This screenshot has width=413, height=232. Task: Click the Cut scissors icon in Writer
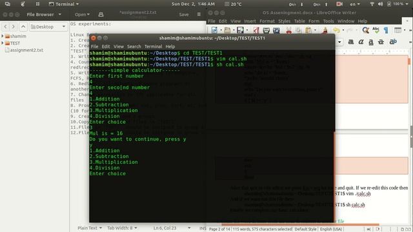coord(289,30)
